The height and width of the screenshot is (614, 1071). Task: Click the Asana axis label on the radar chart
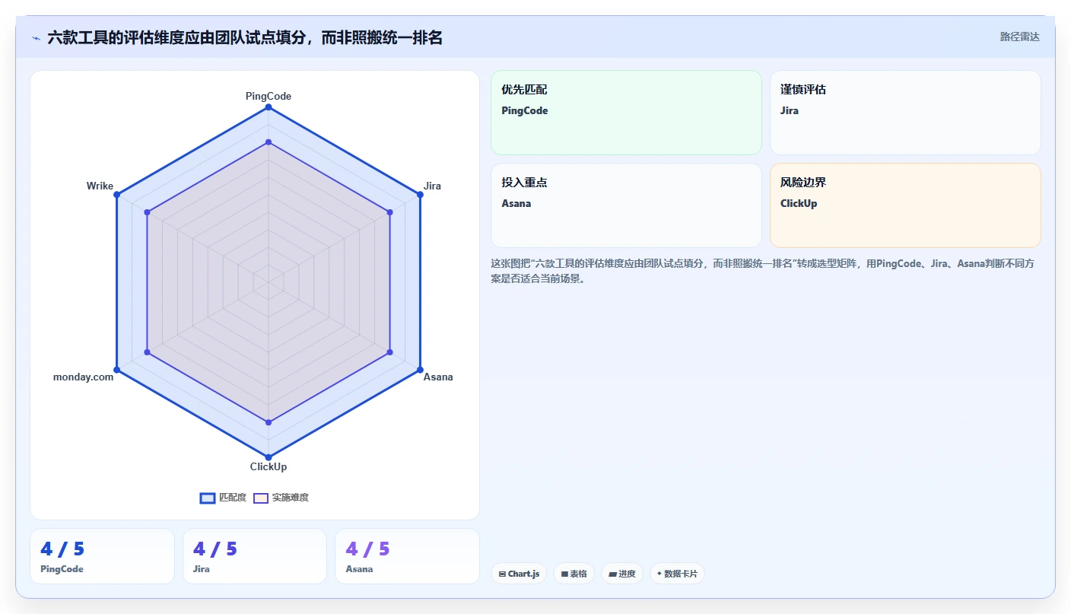coord(438,377)
